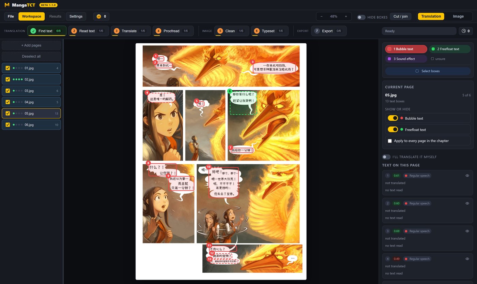Zoom in with the plus button
477x284 pixels.
(346, 16)
